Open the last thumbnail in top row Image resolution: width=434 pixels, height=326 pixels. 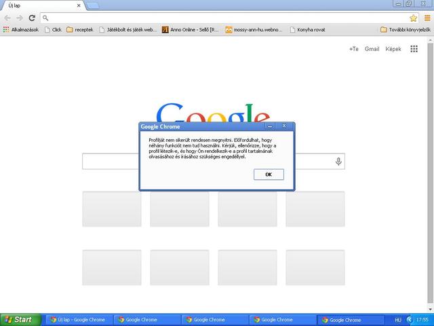pos(315,209)
